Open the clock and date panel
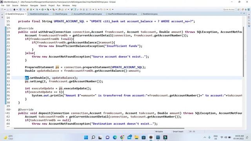 [x=238, y=137]
